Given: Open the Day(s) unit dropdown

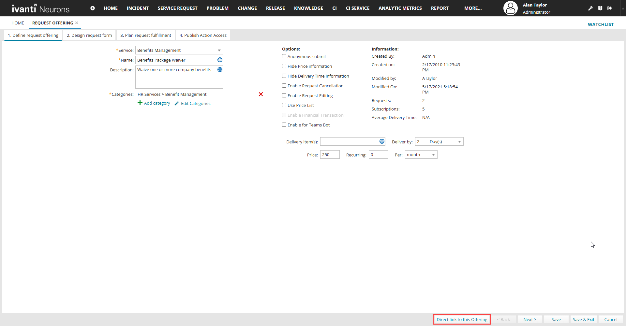Looking at the screenshot, I should click(x=459, y=141).
